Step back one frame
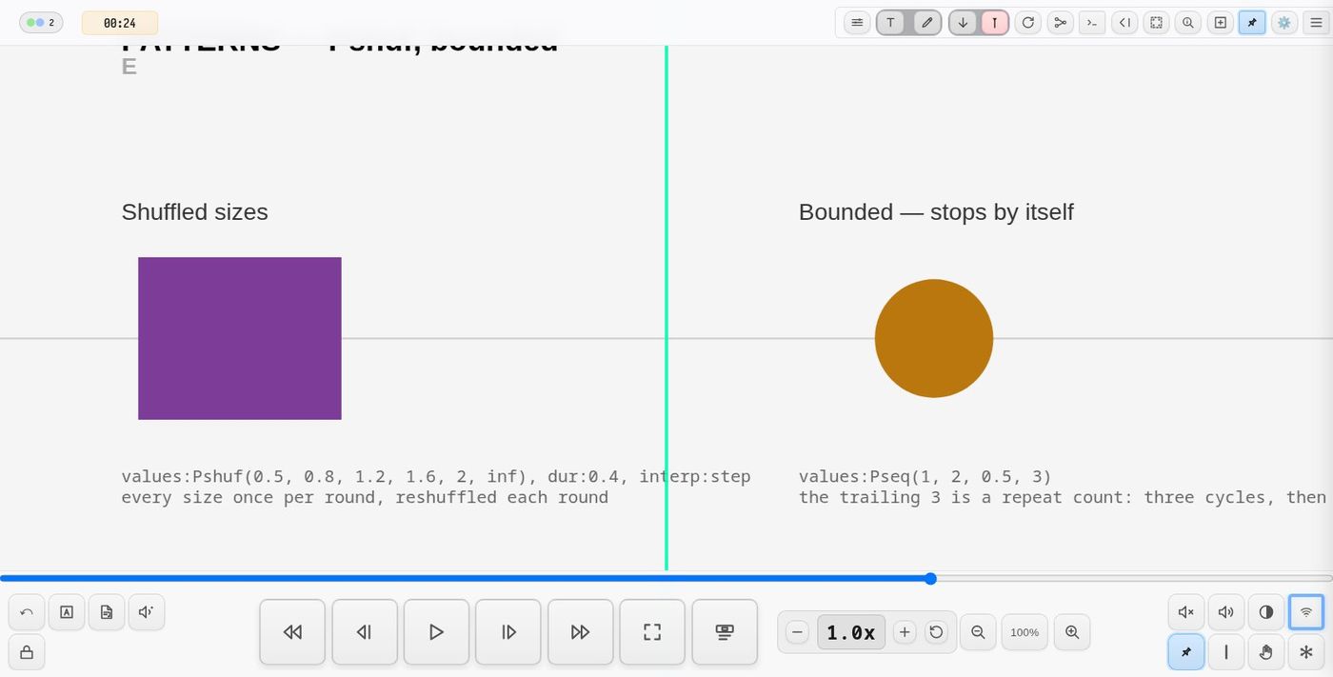This screenshot has height=677, width=1333. click(365, 632)
